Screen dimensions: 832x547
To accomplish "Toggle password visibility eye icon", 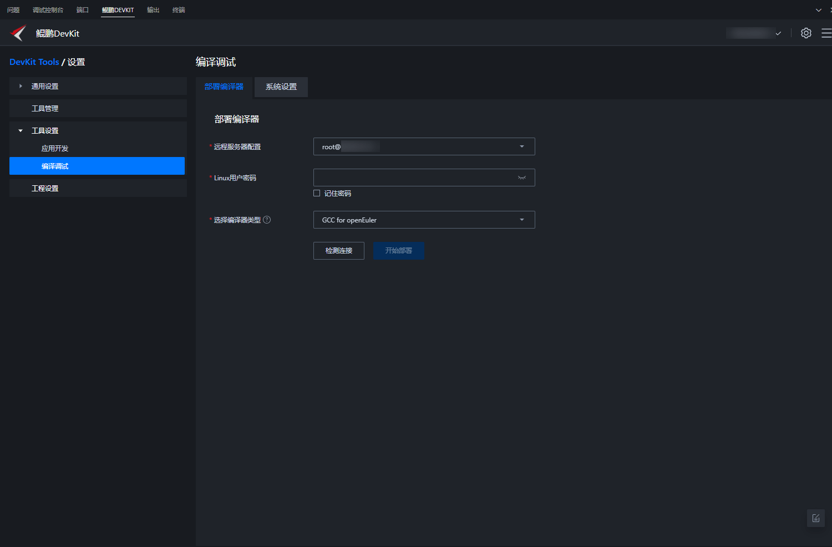I will [522, 178].
